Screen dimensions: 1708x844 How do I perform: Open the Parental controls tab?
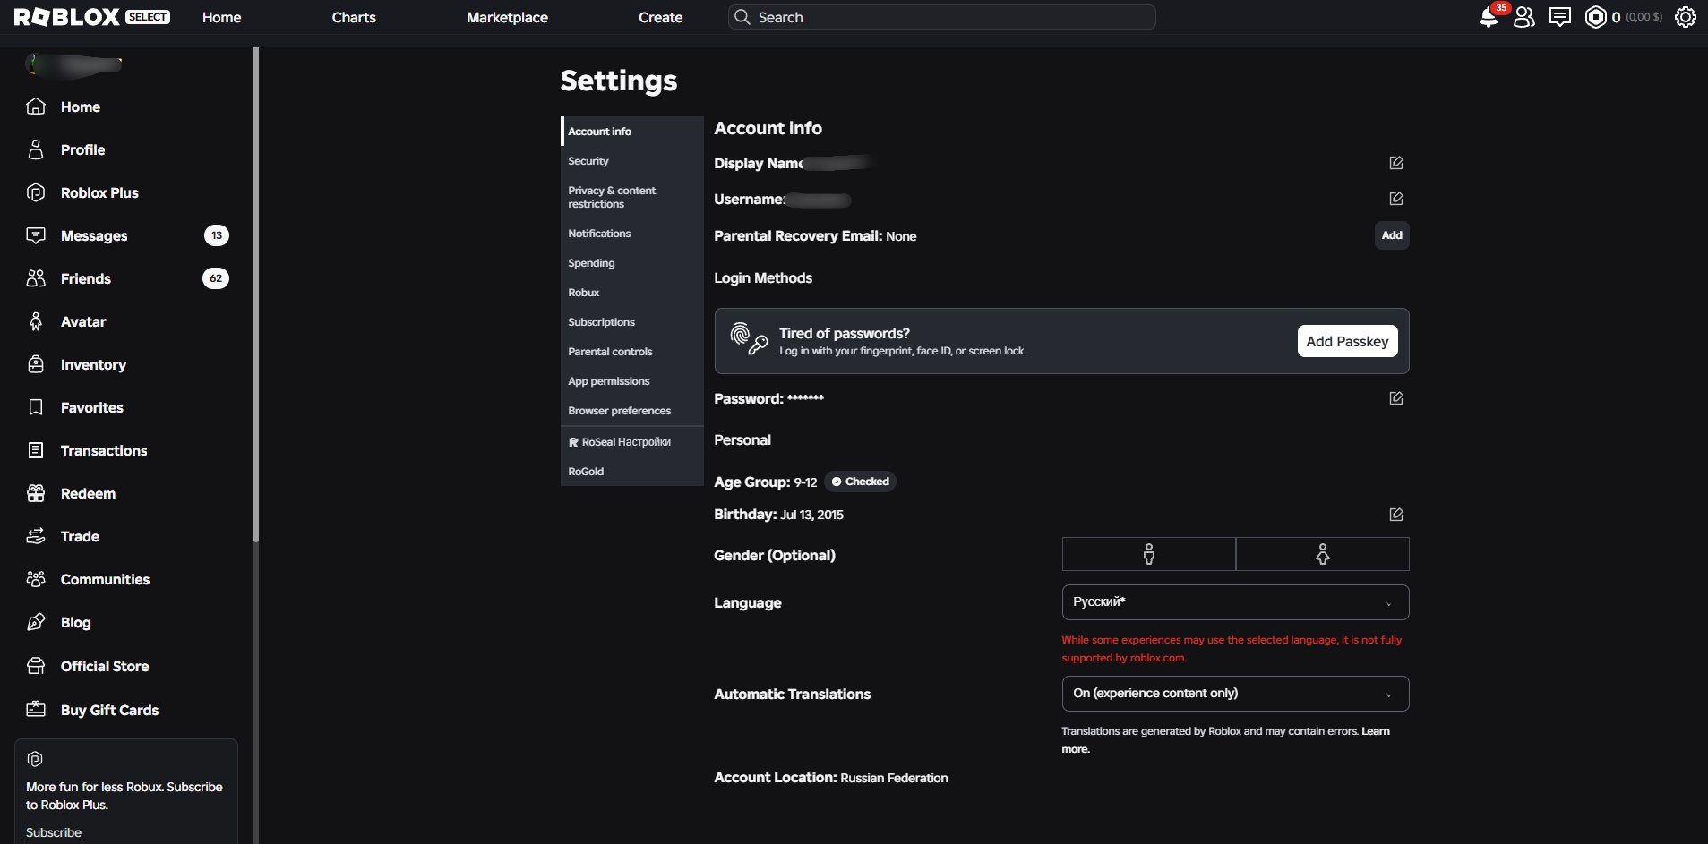pos(632,352)
